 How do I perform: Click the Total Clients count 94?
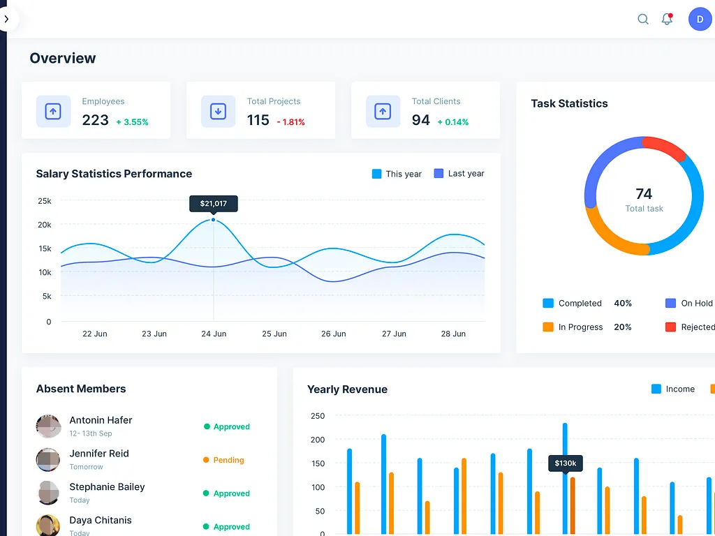point(421,120)
